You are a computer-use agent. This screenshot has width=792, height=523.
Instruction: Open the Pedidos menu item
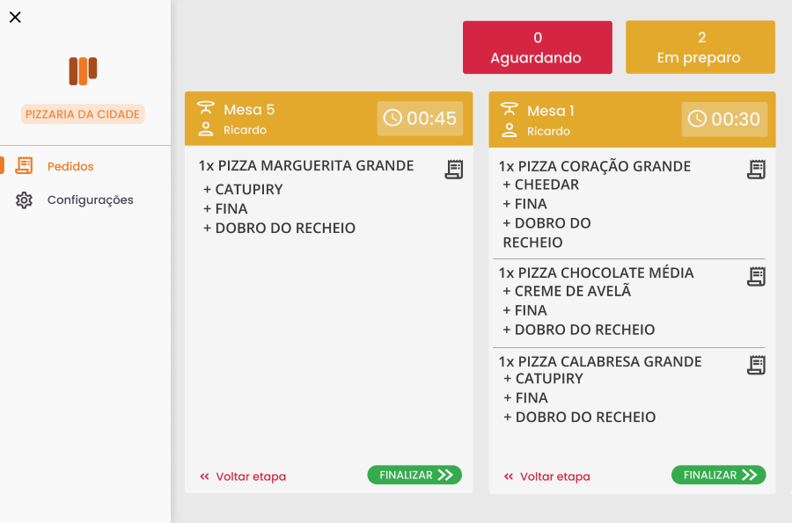70,166
